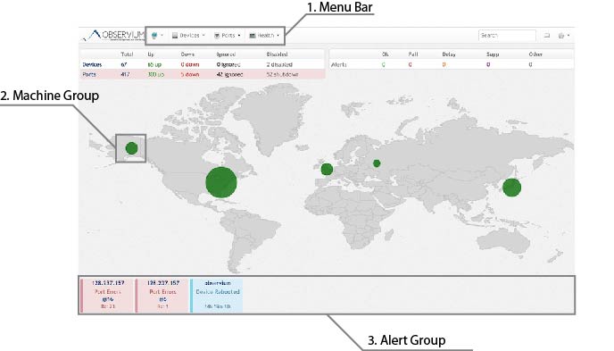614x351 pixels.
Task: Click the small green cluster over eastern Europe
Action: pos(377,163)
